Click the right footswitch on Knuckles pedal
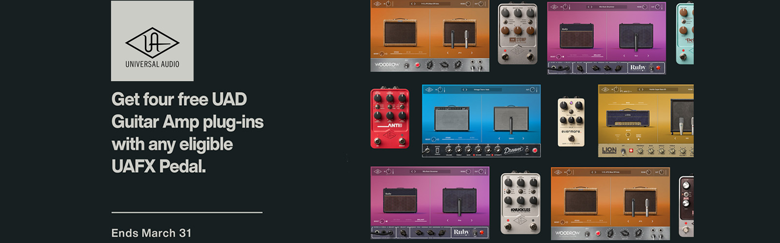 pos(534,226)
